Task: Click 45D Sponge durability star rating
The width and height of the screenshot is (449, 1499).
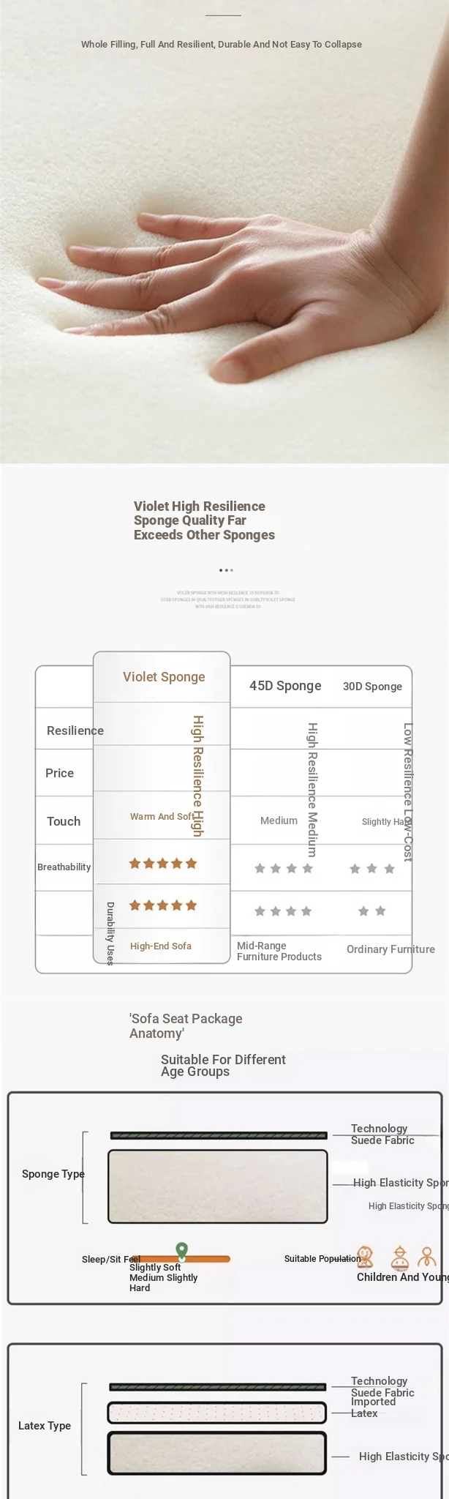Action: click(x=283, y=911)
